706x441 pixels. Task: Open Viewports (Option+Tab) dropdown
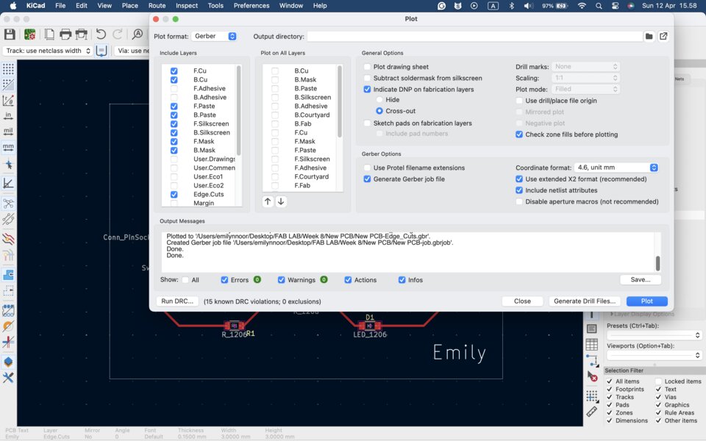(655, 355)
